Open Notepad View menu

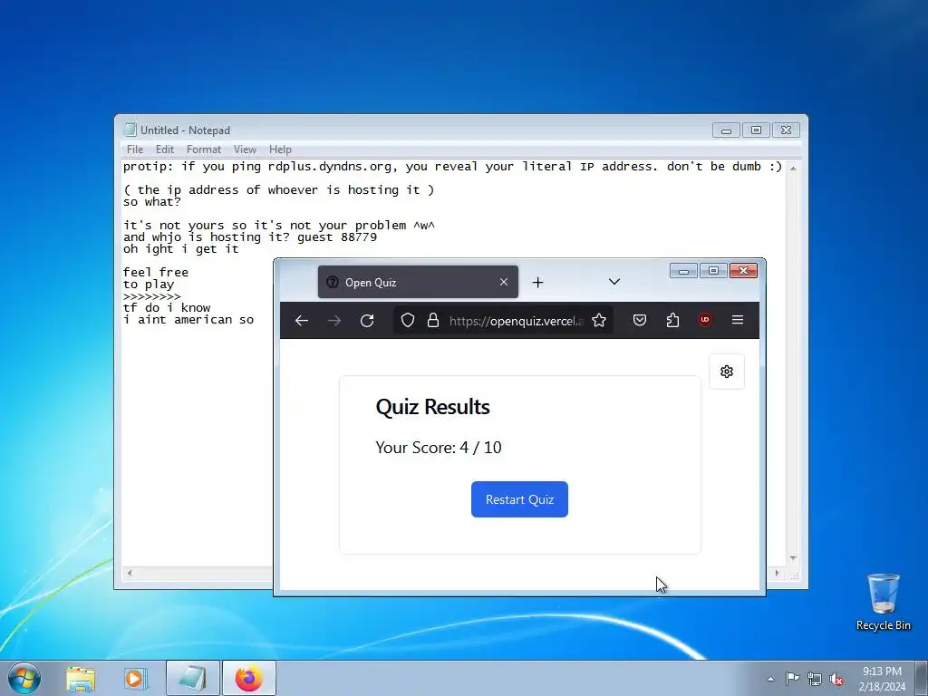[x=245, y=150]
